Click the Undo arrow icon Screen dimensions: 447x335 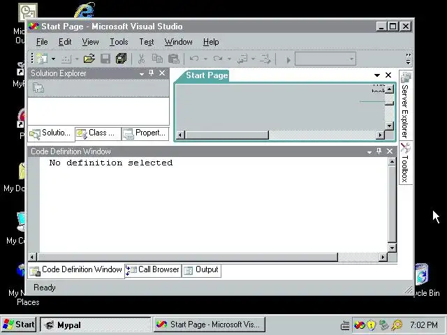[194, 59]
